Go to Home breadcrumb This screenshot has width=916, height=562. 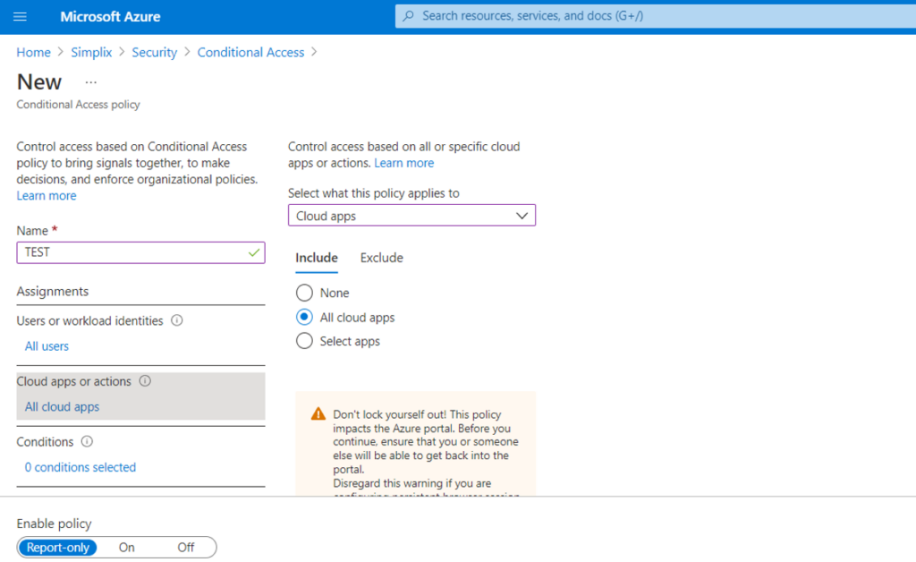33,52
